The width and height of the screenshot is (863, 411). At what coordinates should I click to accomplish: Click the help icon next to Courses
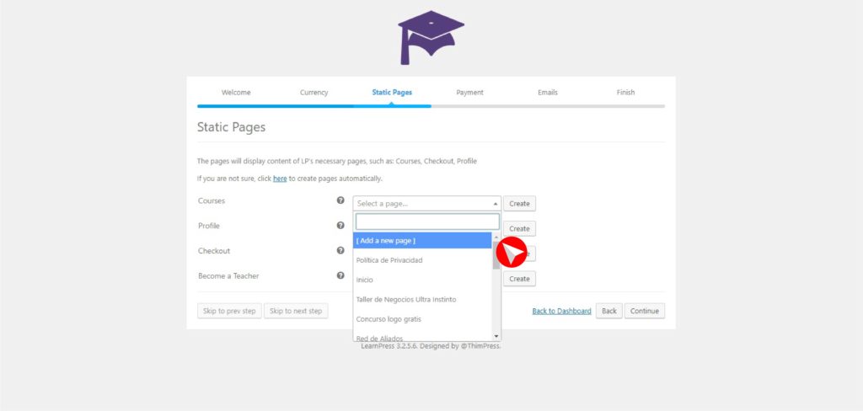[340, 201]
